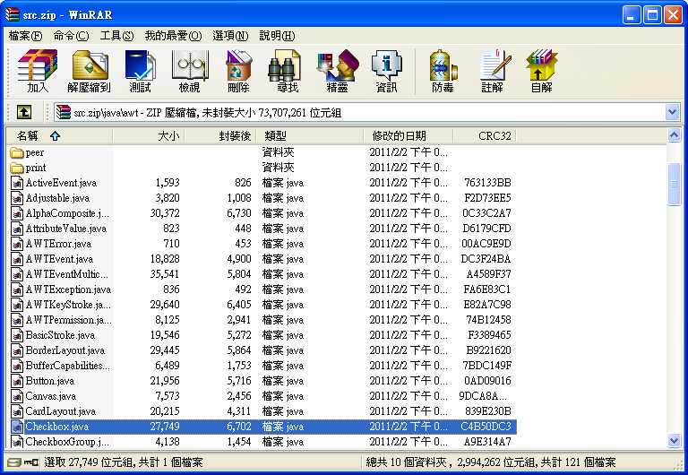Screen dimensions: 688x475
Task: Click packed size value 4,900
Action: point(238,259)
